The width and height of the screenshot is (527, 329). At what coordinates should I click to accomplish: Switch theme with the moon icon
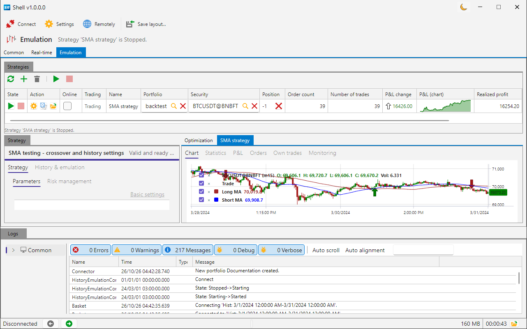pyautogui.click(x=464, y=7)
